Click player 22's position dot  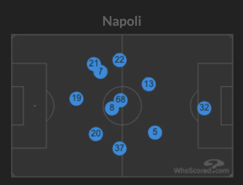(x=119, y=60)
